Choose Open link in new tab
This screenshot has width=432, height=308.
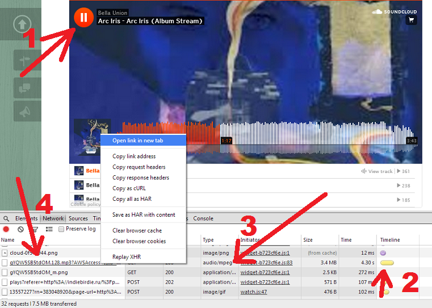(x=143, y=140)
